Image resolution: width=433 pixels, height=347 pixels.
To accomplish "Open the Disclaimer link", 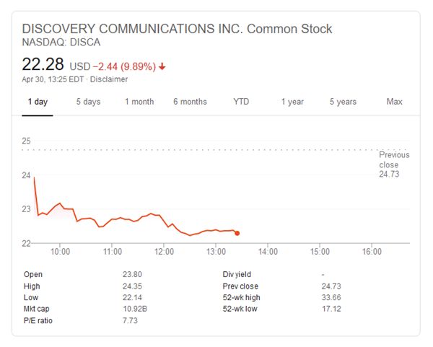I will pos(110,79).
